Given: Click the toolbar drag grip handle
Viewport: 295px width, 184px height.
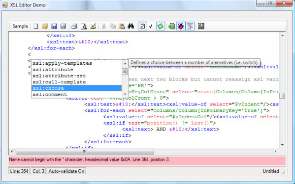Looking at the screenshot, I should [x=9, y=26].
